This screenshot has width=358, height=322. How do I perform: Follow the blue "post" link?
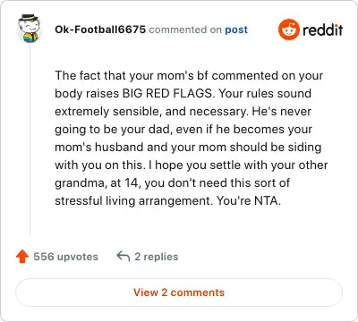coord(236,30)
